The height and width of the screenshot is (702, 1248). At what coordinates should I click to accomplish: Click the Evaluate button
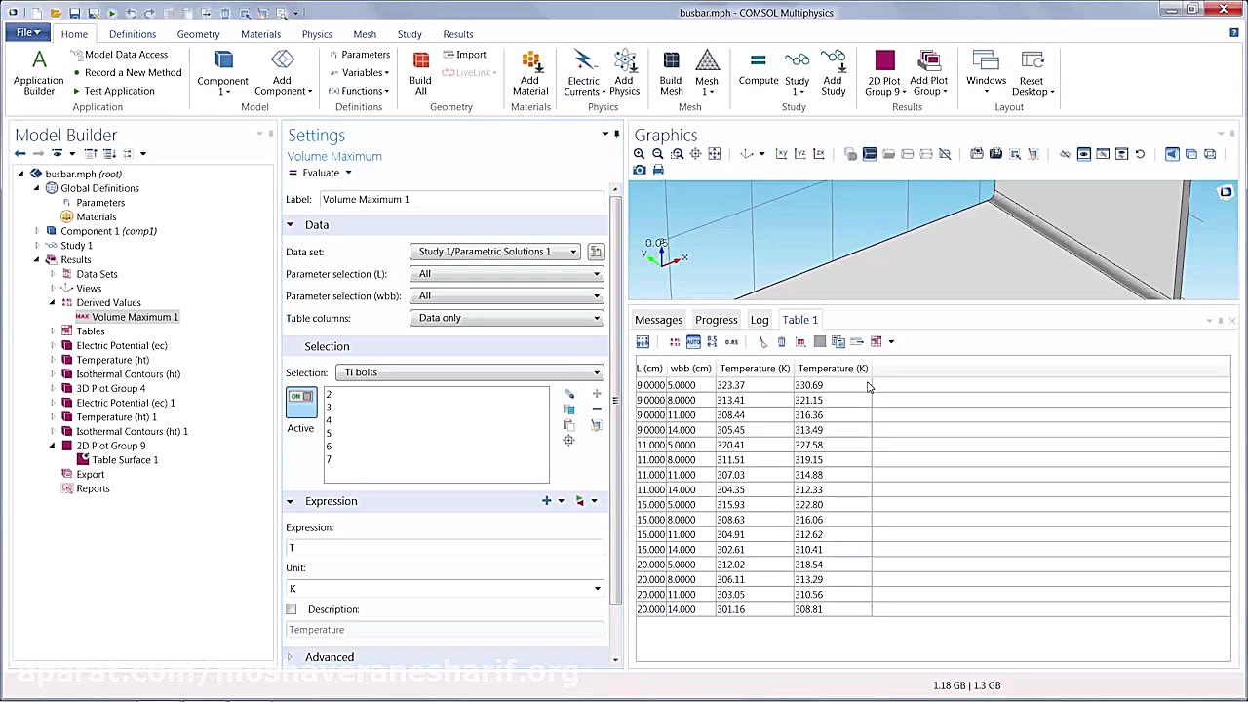coord(321,173)
